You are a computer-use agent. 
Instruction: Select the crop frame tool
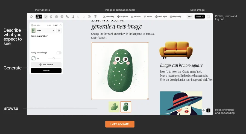pyautogui.click(x=73, y=16)
